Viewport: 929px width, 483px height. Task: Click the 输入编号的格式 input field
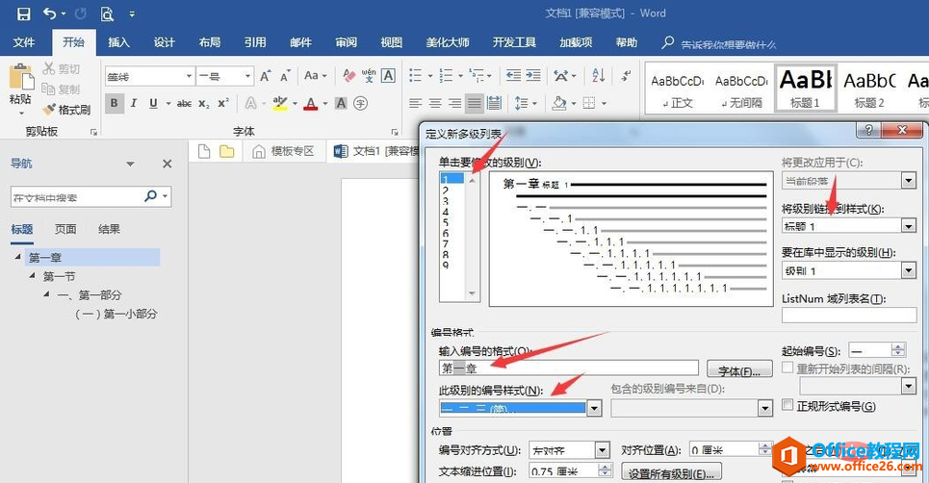tap(568, 368)
